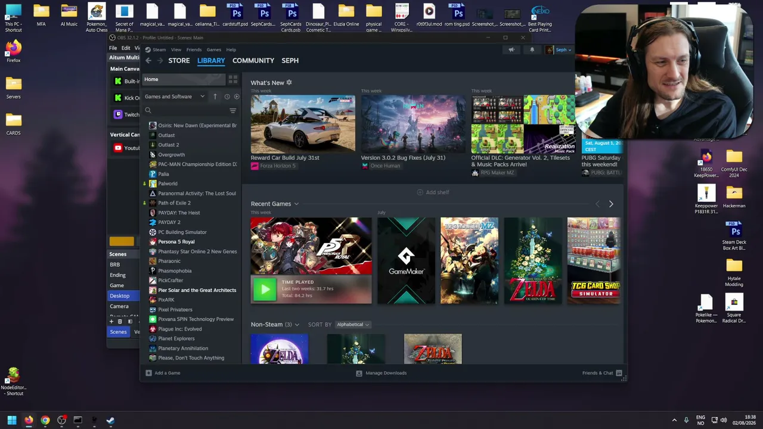Switch to the LIBRARY tab

[211, 61]
